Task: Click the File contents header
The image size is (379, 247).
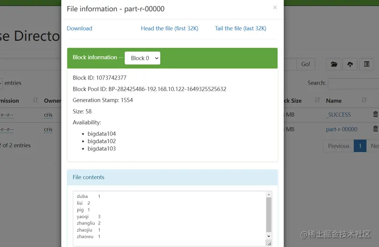Action: click(173, 177)
